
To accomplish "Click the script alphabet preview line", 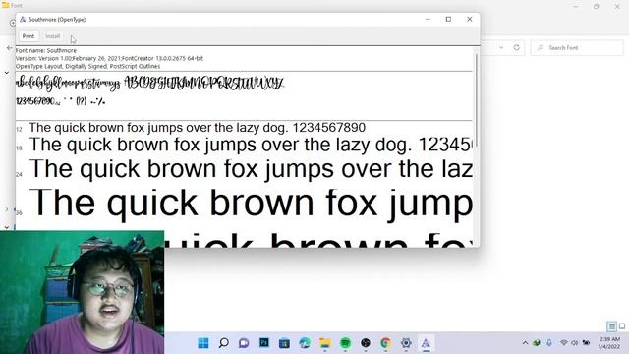I will 150,83.
